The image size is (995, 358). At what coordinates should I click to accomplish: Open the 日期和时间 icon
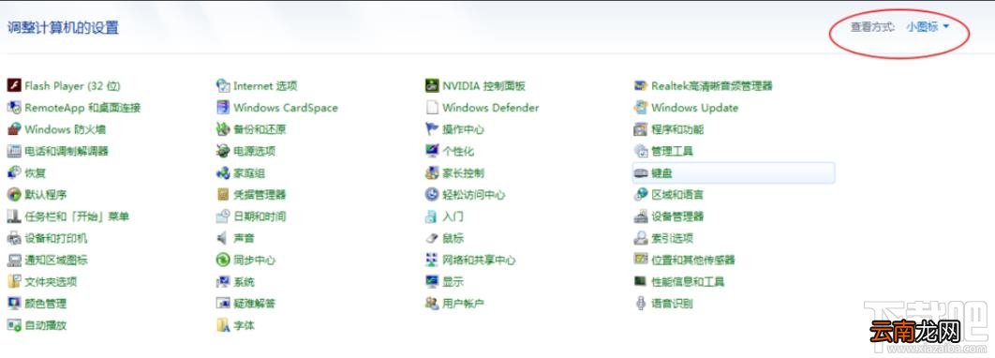click(x=223, y=216)
